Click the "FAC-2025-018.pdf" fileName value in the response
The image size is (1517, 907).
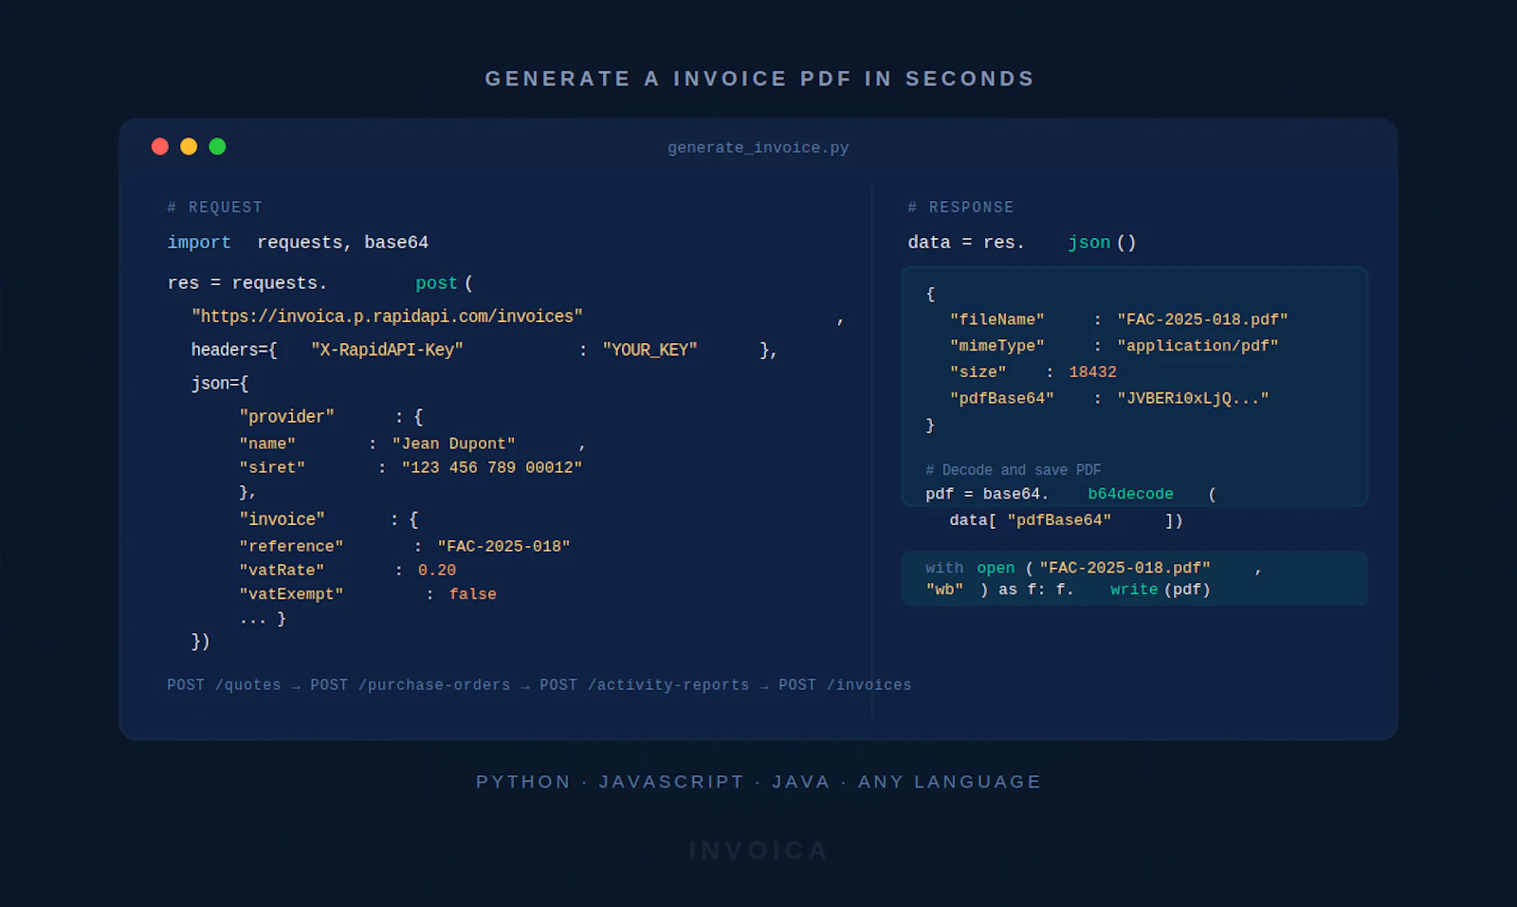[x=1202, y=319]
